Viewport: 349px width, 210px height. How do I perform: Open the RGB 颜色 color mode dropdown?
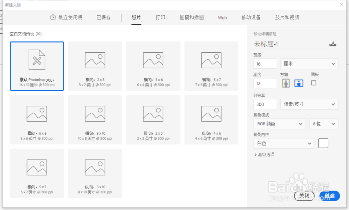coord(279,124)
